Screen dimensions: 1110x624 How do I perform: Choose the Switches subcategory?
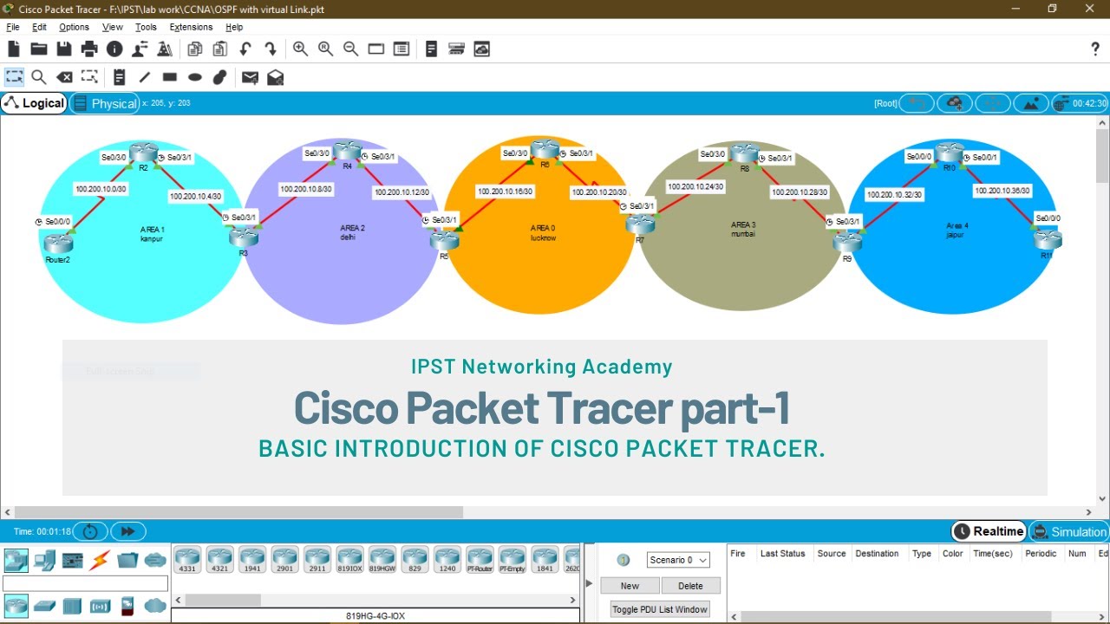(44, 605)
